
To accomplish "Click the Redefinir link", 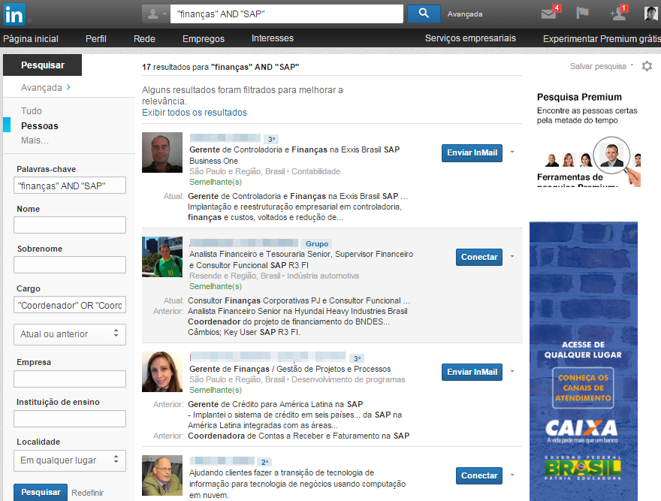I will click(87, 493).
